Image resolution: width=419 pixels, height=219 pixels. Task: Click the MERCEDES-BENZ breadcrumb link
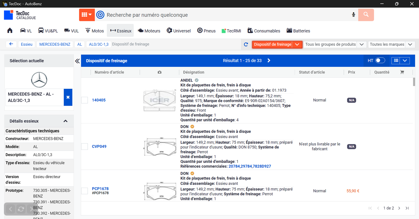coord(55,44)
